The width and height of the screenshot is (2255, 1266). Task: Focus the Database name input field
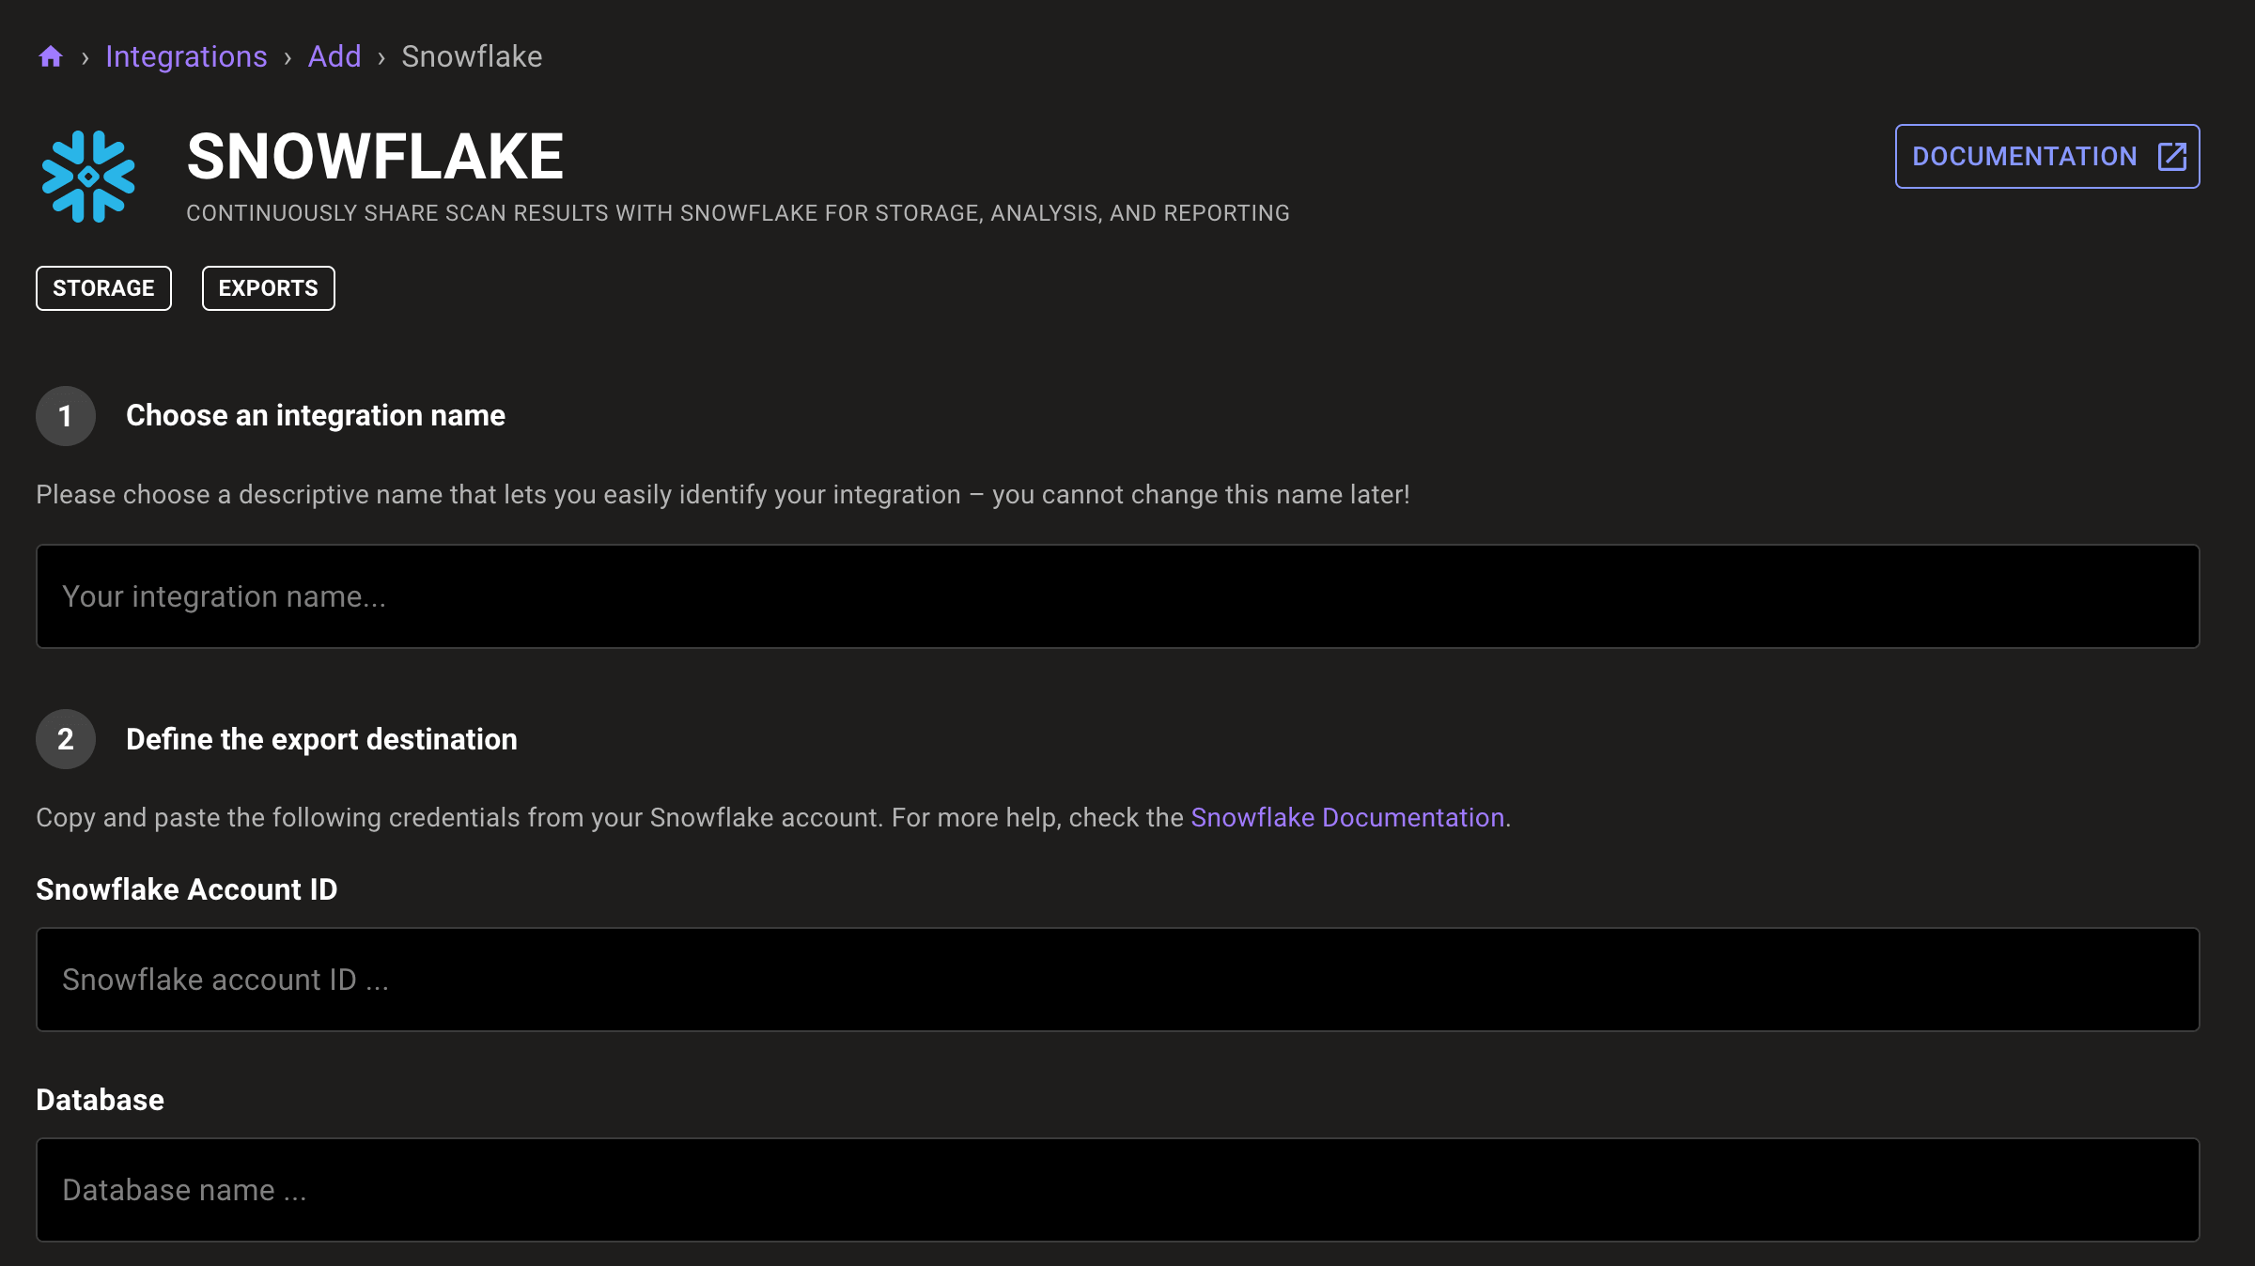click(1117, 1190)
